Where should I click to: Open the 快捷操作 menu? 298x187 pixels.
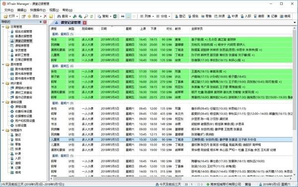click(x=38, y=10)
